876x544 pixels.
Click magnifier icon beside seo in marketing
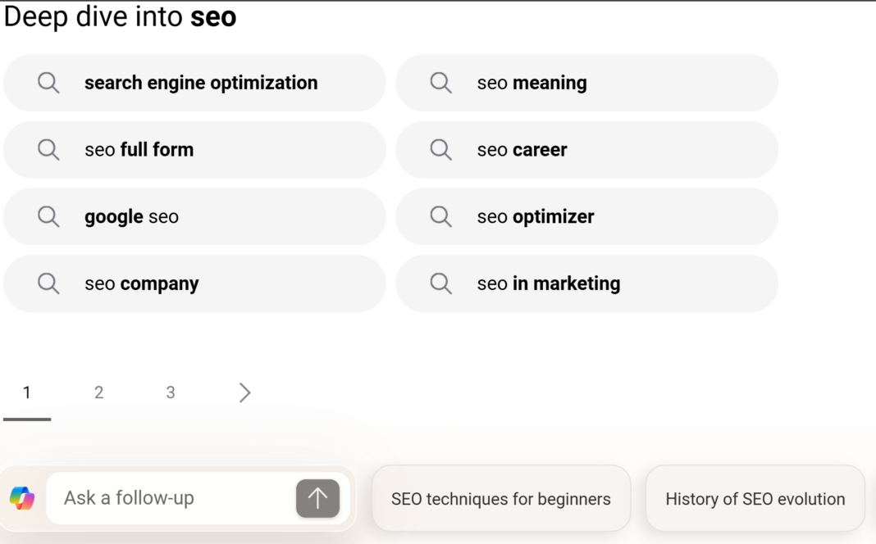pyautogui.click(x=441, y=283)
